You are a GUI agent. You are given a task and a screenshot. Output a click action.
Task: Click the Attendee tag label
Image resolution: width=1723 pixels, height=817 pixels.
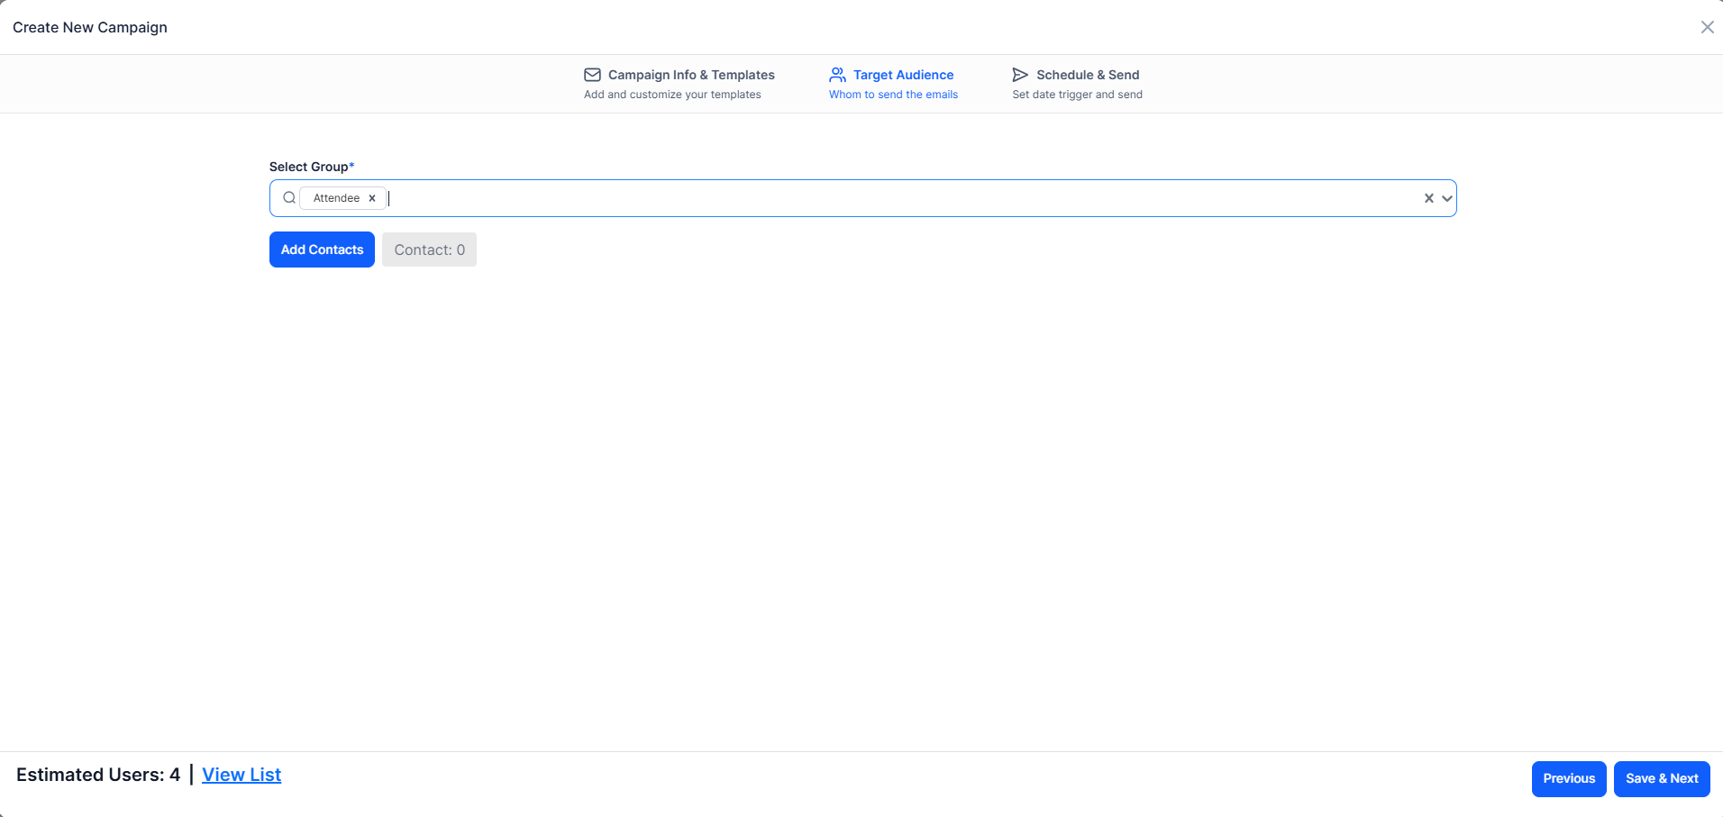click(x=336, y=198)
